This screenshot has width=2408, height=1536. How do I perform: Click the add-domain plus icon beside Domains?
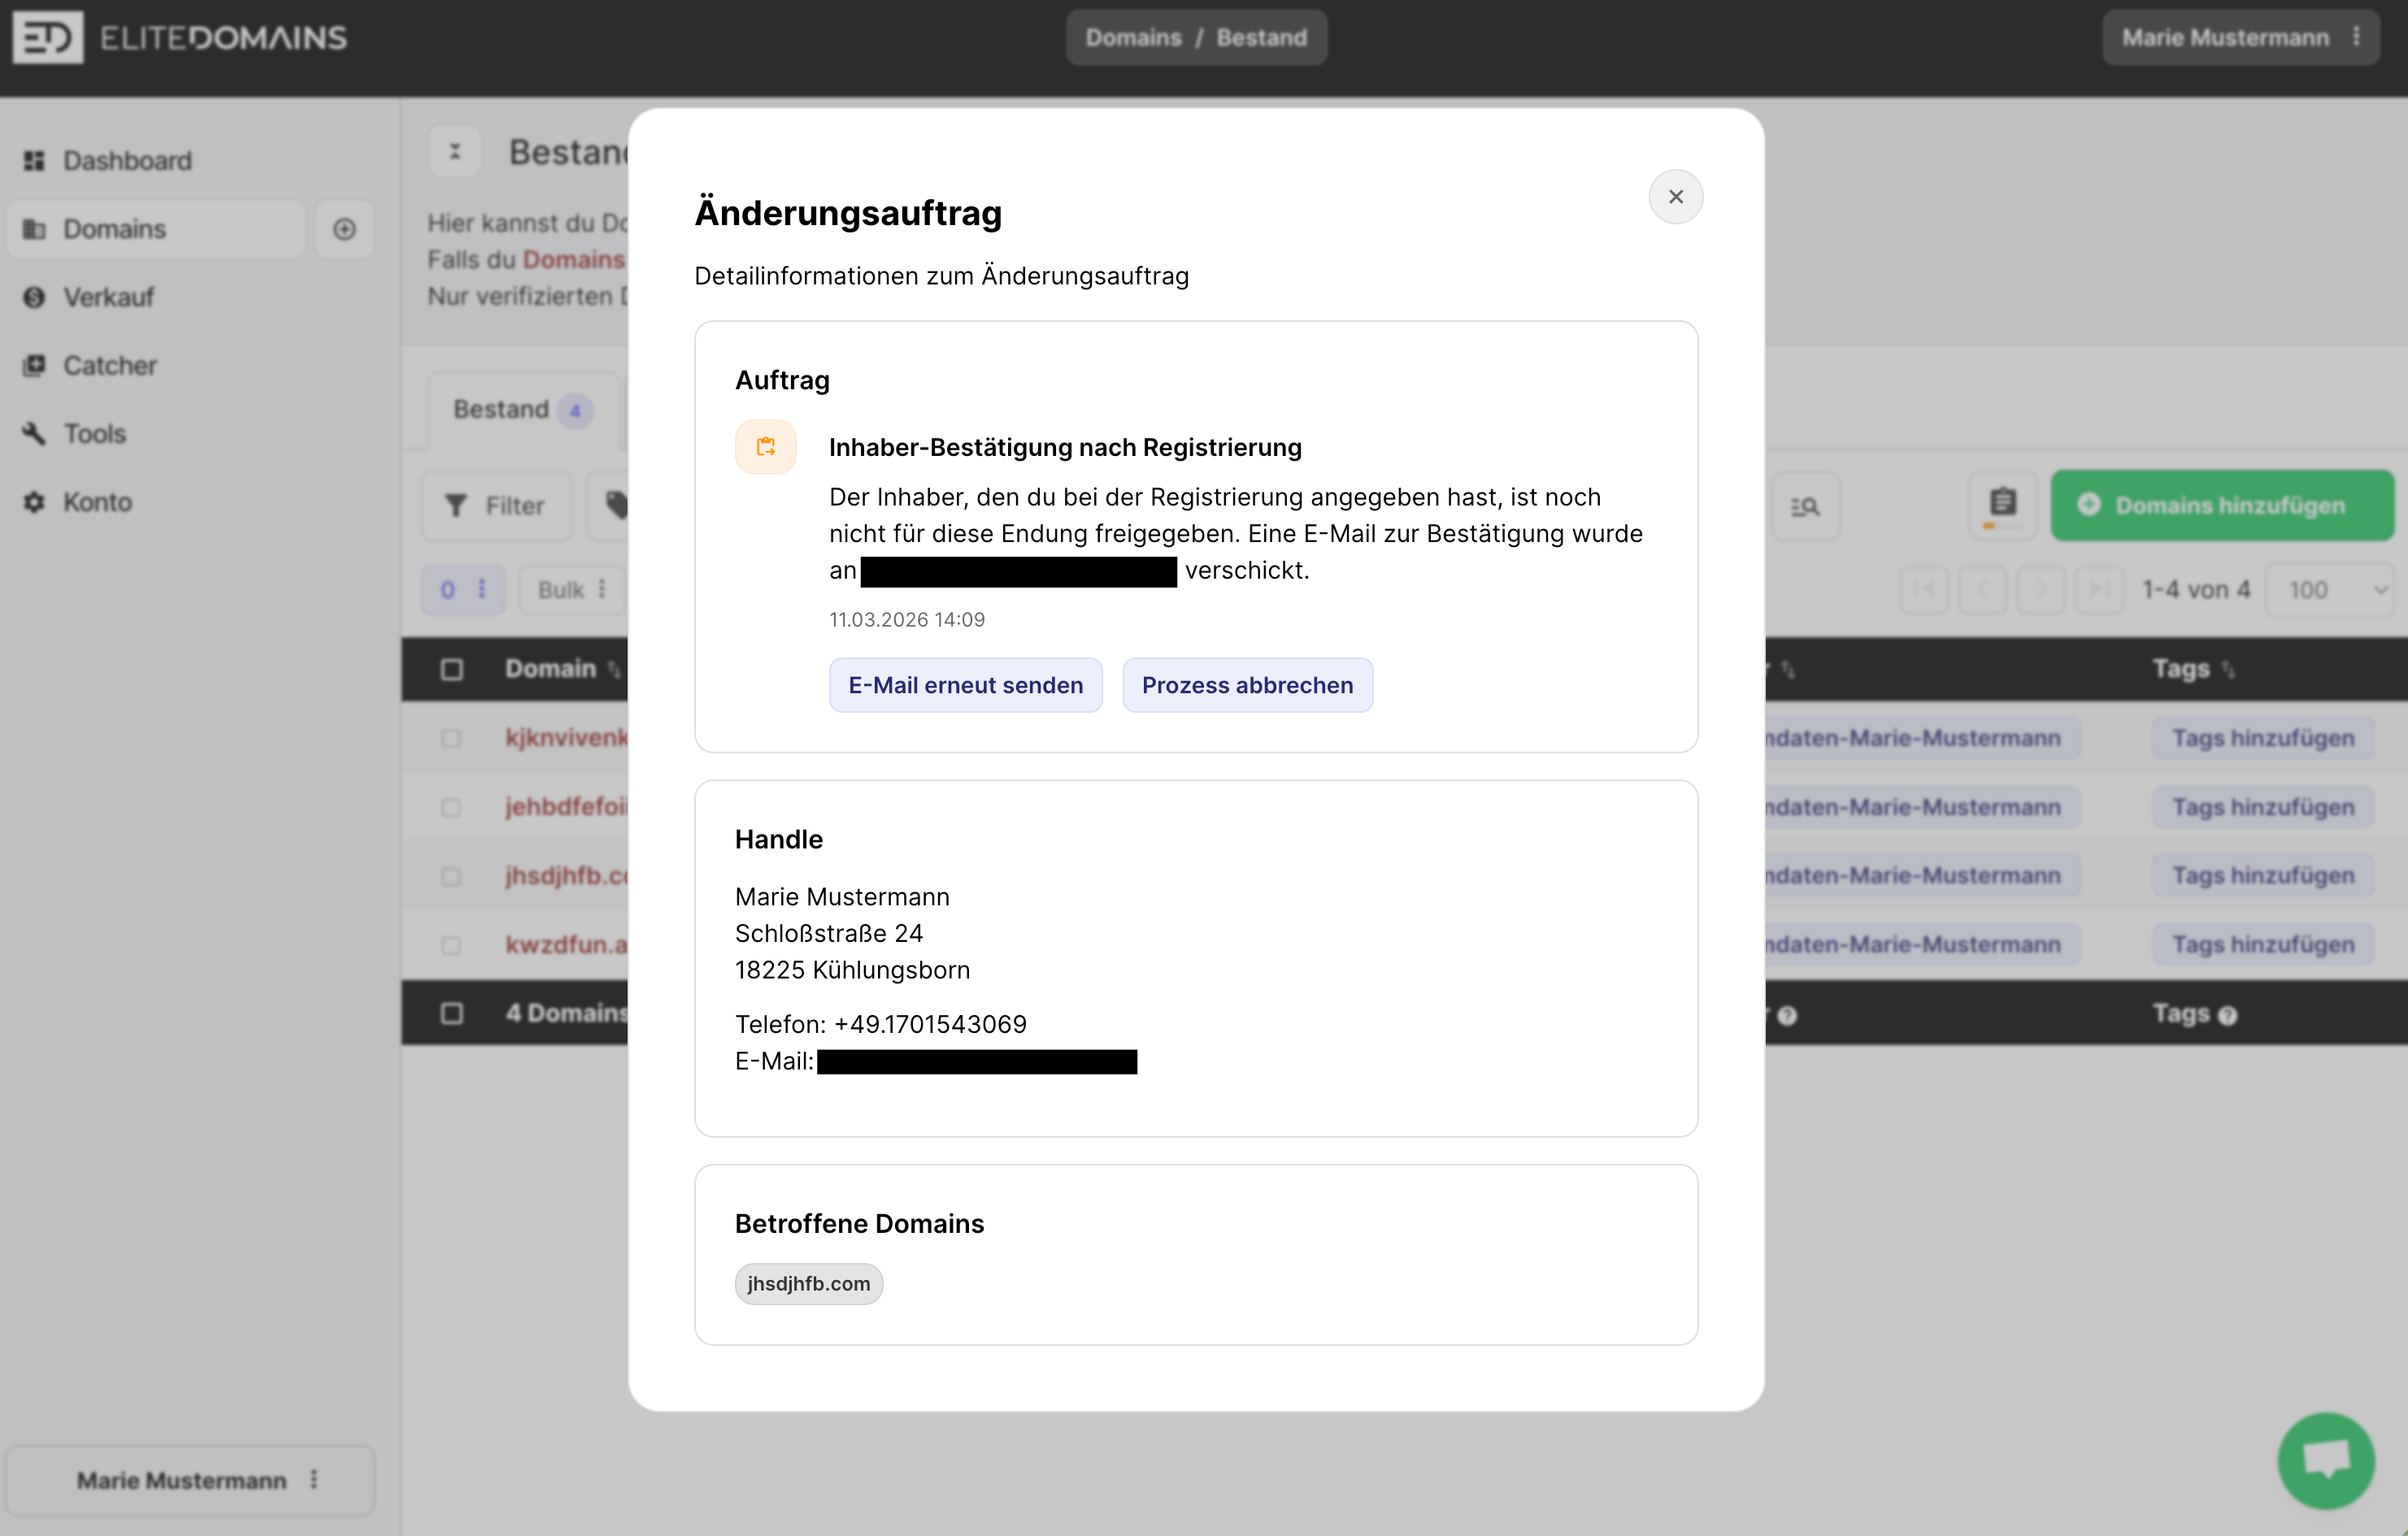pyautogui.click(x=344, y=229)
